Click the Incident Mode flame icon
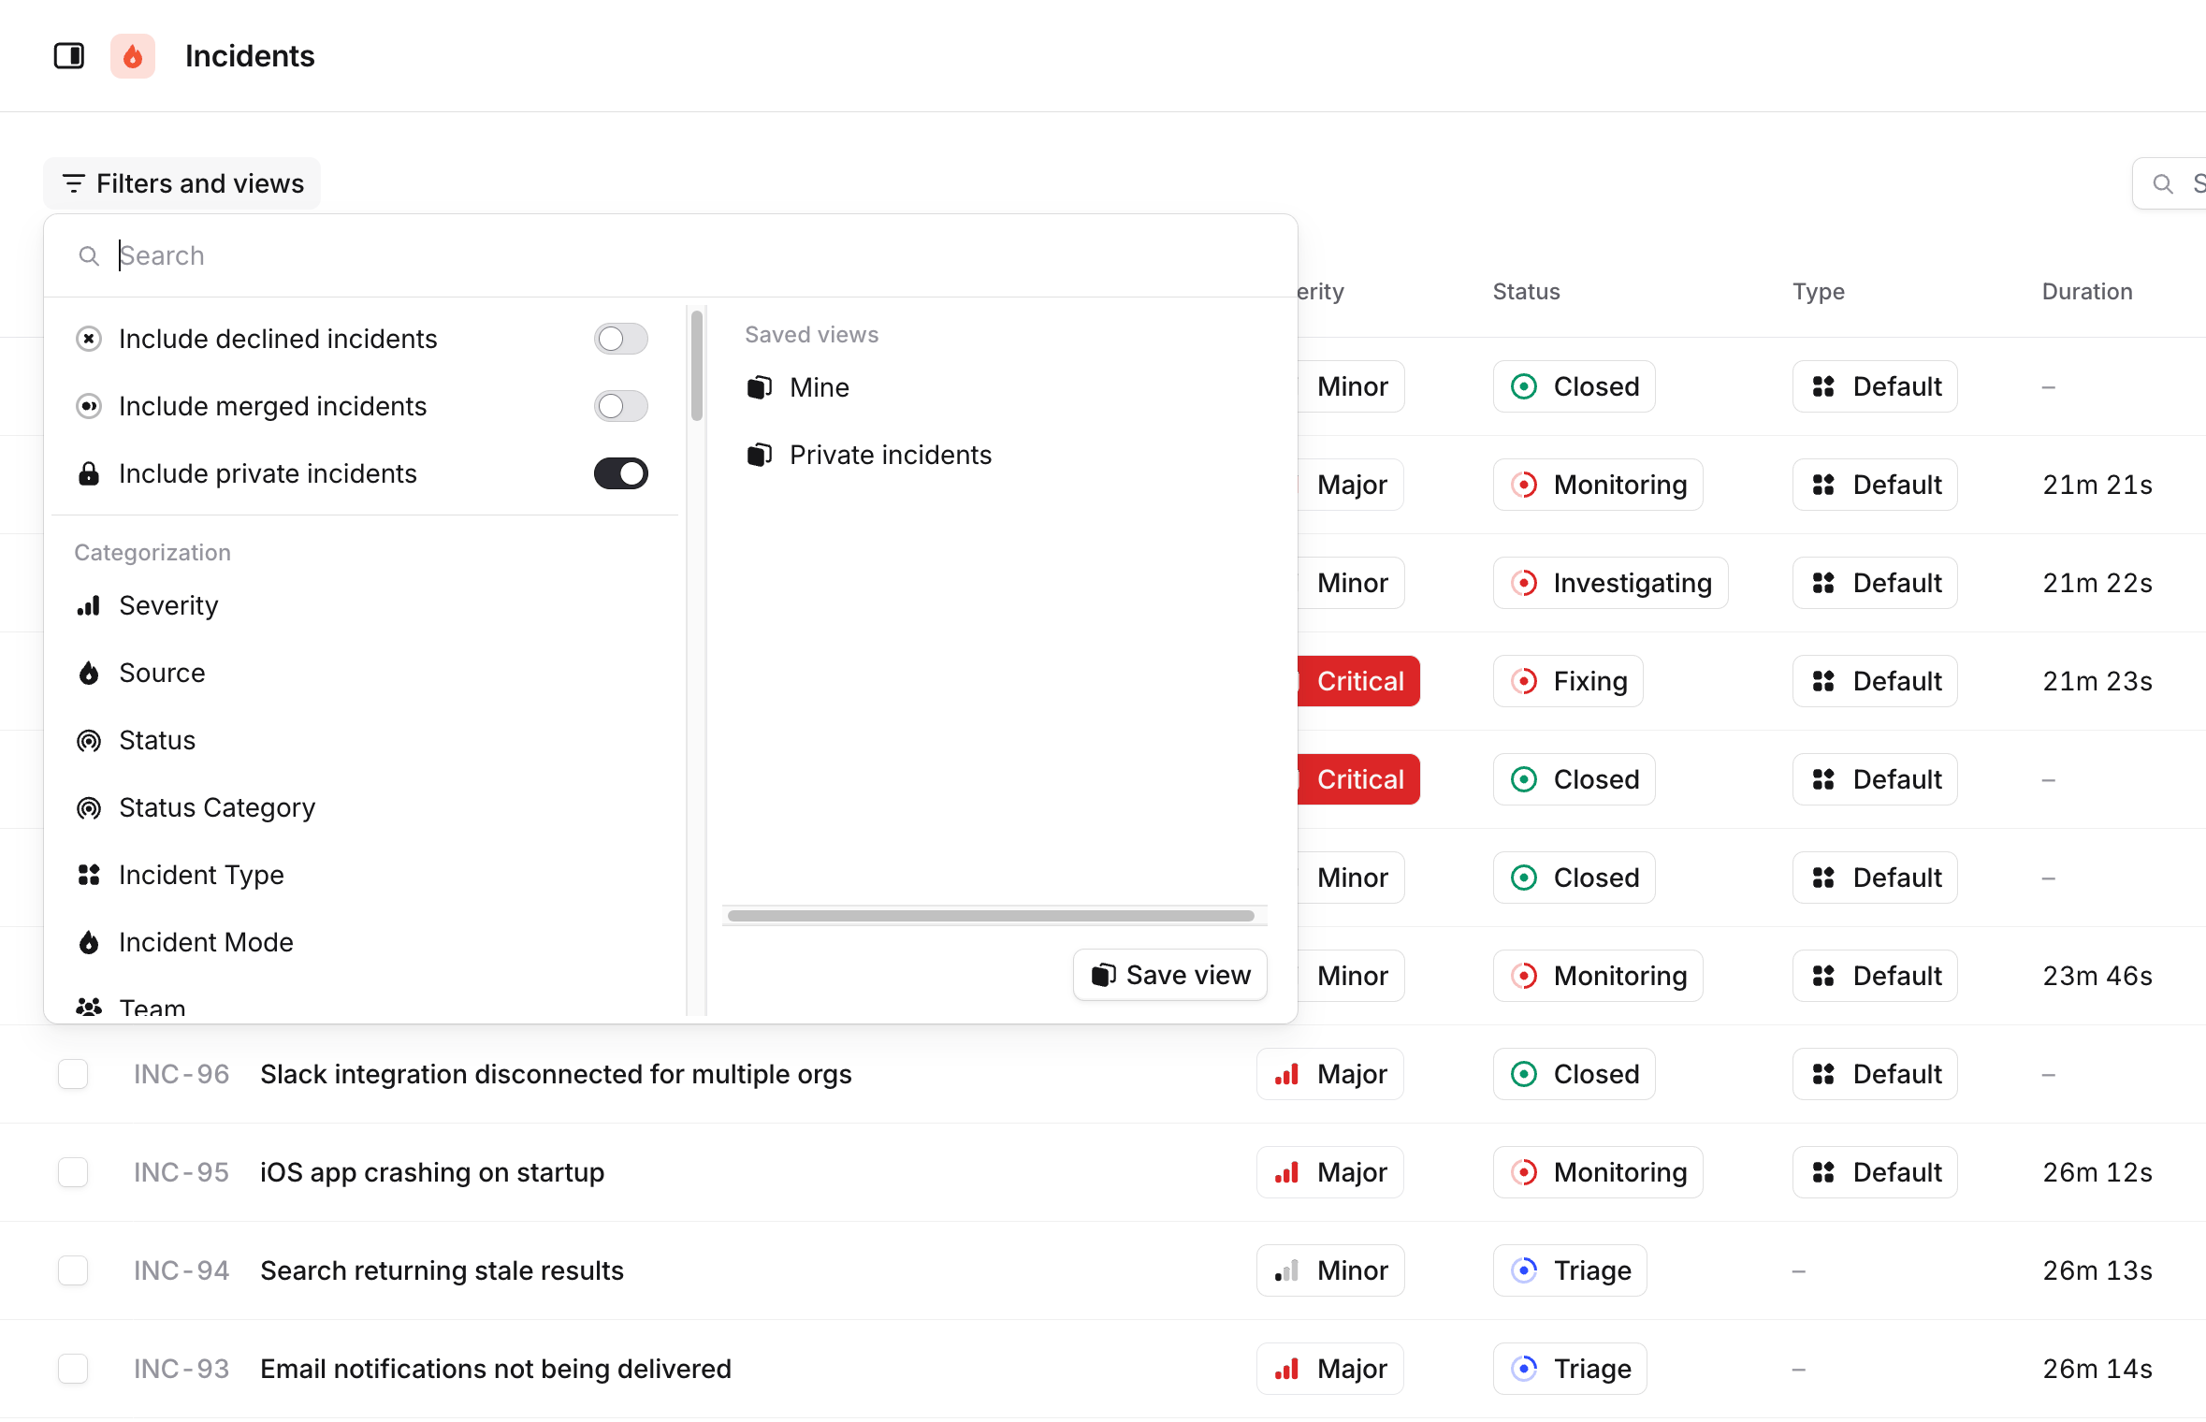This screenshot has height=1422, width=2206. click(89, 942)
